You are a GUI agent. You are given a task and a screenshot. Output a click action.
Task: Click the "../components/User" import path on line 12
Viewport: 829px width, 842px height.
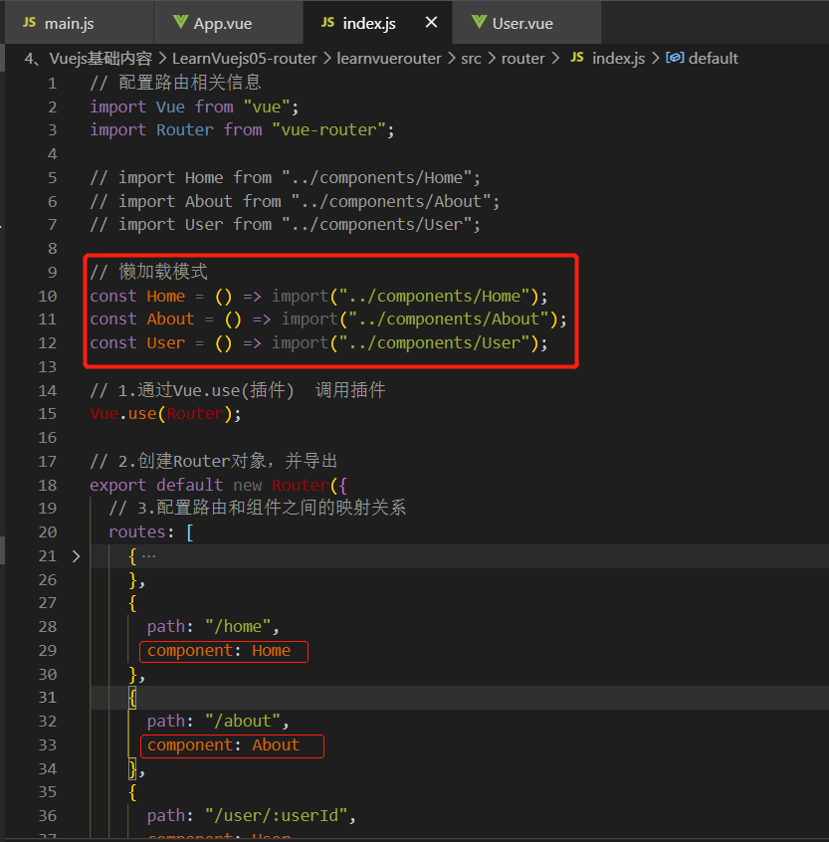pos(435,342)
